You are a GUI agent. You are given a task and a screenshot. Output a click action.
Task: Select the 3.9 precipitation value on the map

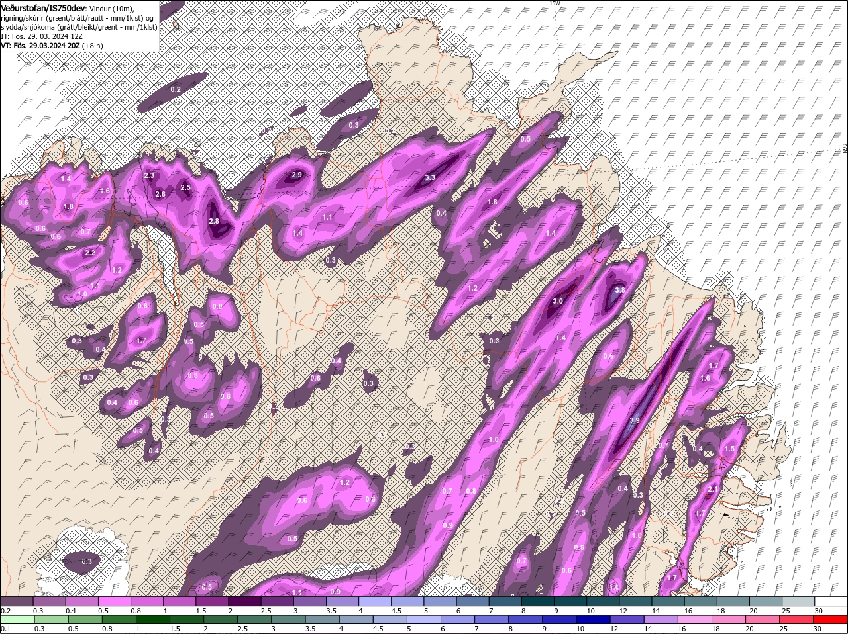[x=635, y=420]
